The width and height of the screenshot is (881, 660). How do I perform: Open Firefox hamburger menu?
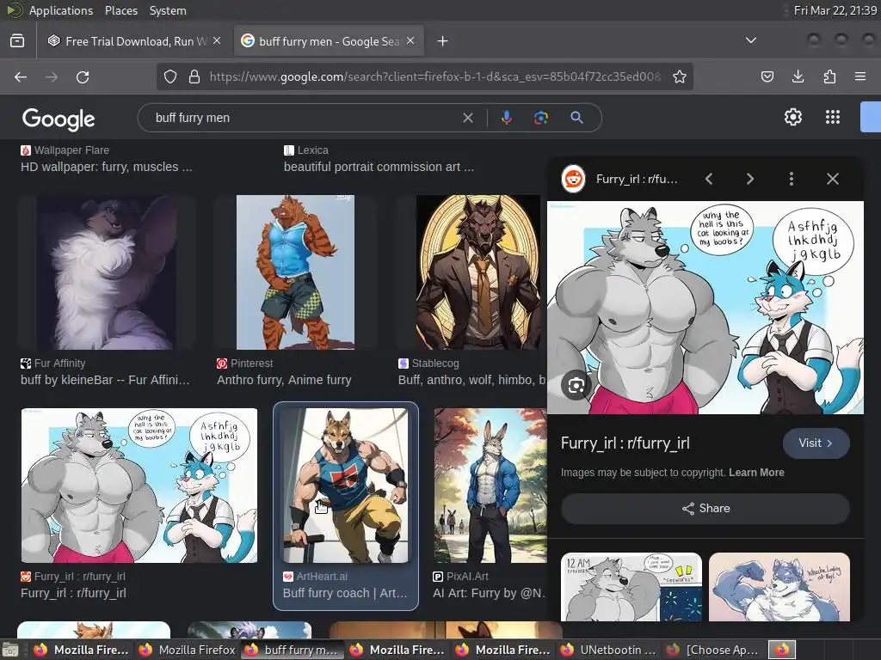point(860,76)
